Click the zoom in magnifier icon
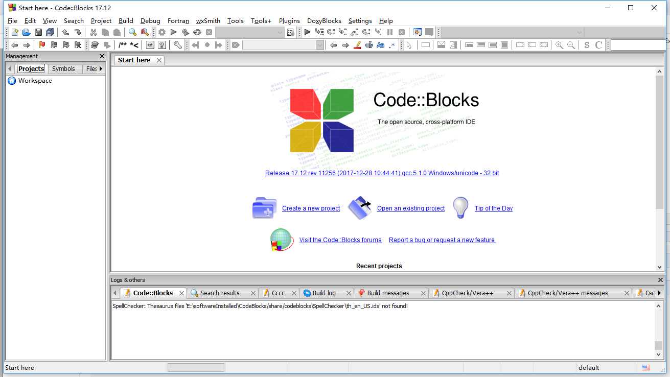Image resolution: width=670 pixels, height=377 pixels. click(x=560, y=45)
